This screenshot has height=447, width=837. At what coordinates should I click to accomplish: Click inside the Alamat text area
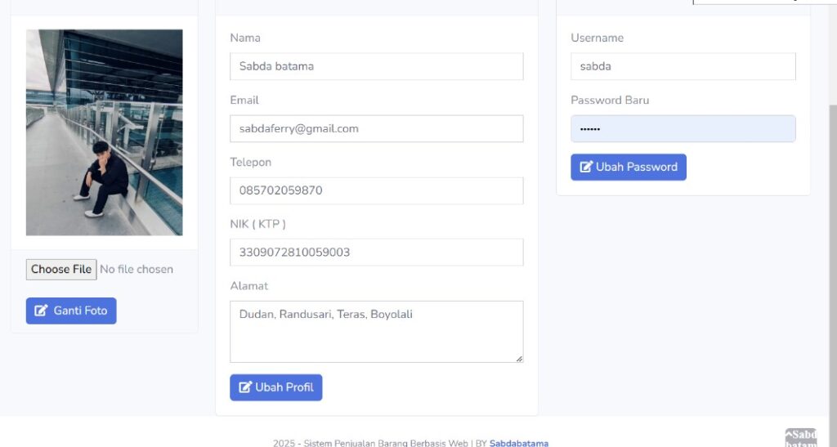point(376,332)
